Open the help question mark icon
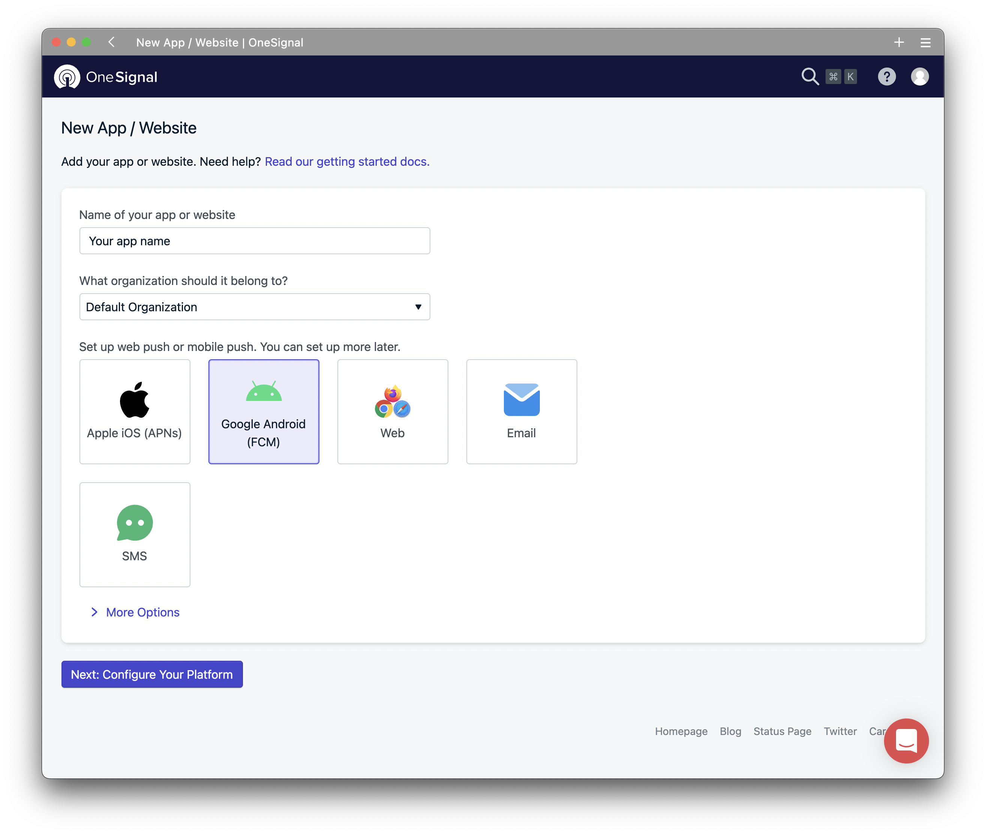Image resolution: width=986 pixels, height=834 pixels. [x=886, y=76]
